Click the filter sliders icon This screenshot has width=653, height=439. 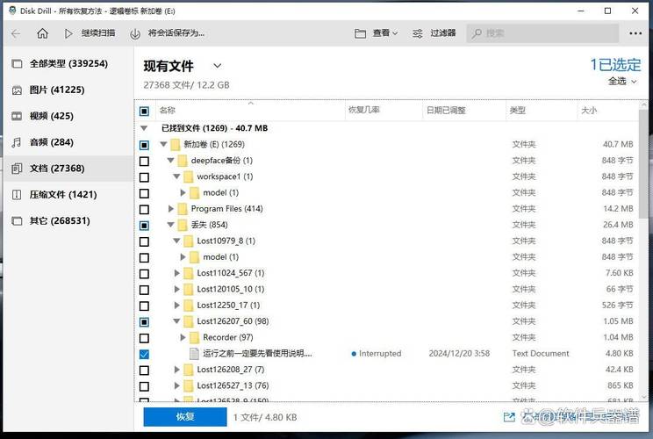tap(417, 33)
